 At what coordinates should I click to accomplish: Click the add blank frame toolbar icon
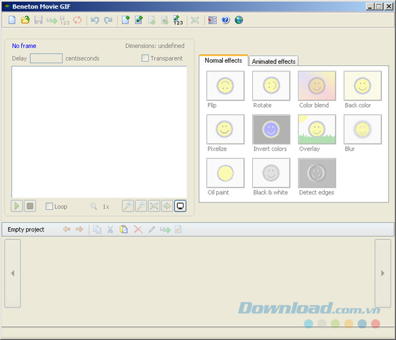[126, 20]
